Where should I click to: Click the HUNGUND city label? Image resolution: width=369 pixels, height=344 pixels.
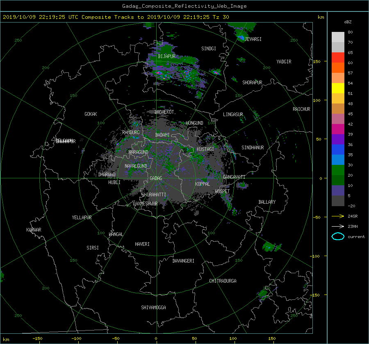click(194, 123)
